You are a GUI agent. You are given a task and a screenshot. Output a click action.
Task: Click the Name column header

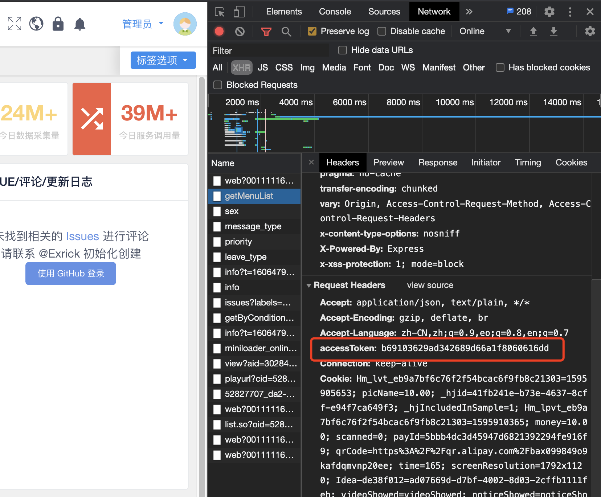pos(254,163)
